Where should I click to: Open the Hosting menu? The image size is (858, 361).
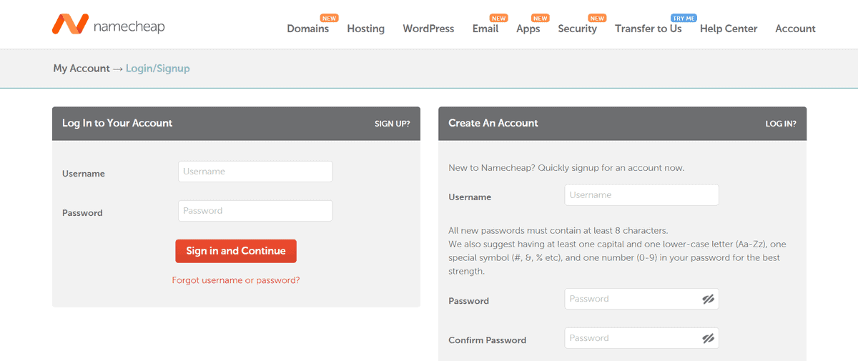tap(366, 29)
